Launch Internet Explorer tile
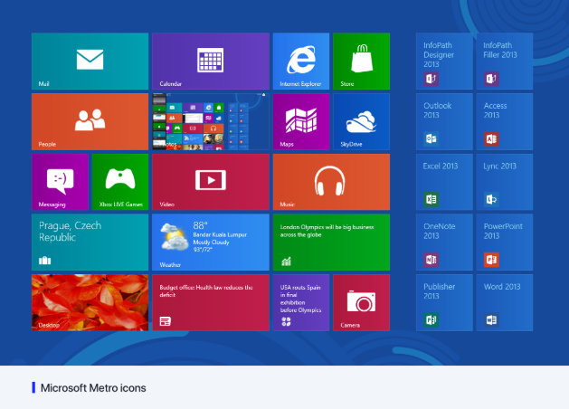This screenshot has width=569, height=409. 301,61
